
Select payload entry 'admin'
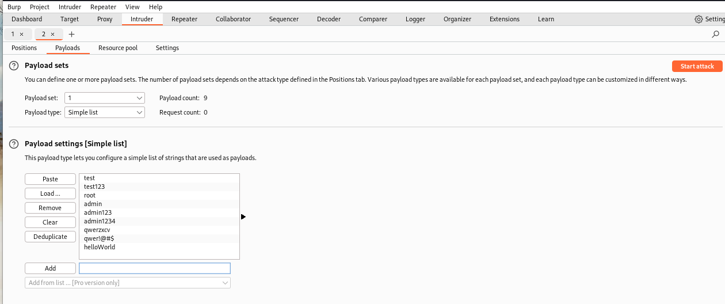tap(159, 204)
